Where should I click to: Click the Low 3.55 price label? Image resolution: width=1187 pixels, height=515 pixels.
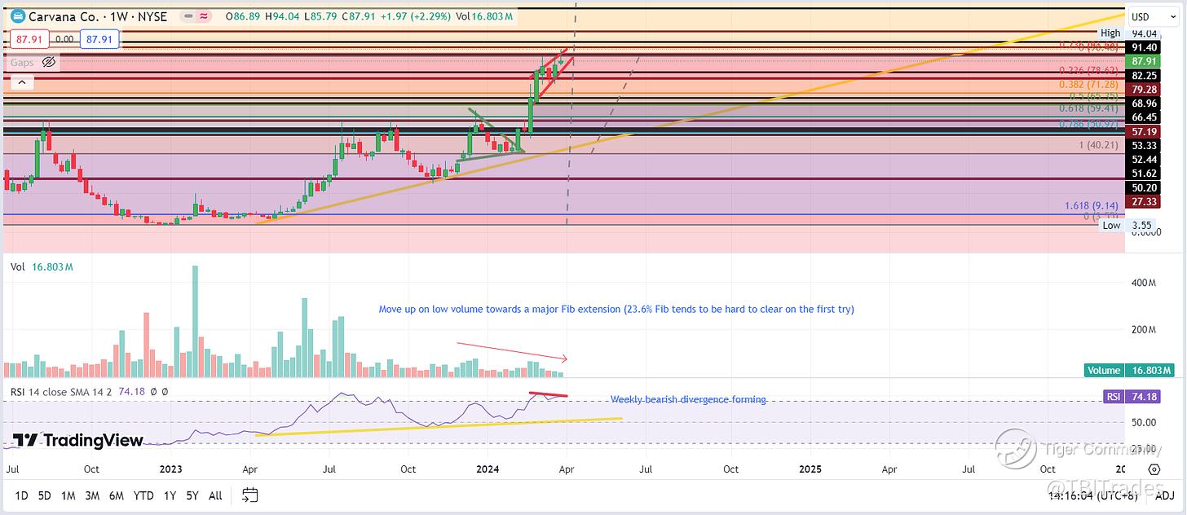click(1126, 226)
